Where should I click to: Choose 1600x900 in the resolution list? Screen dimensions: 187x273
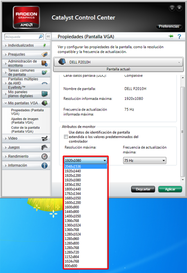click(x=86, y=207)
